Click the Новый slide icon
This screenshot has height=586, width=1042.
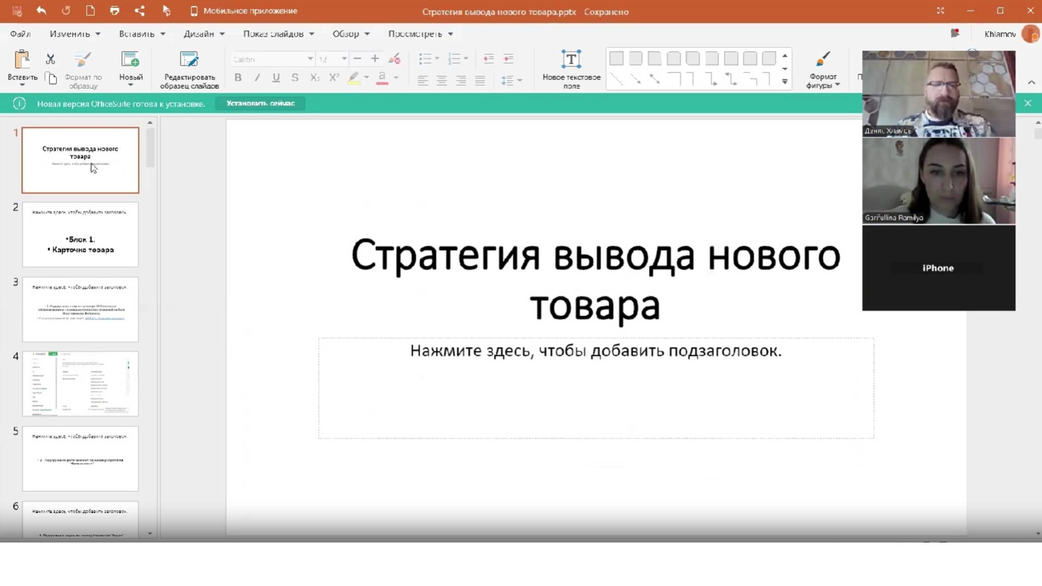pyautogui.click(x=131, y=60)
